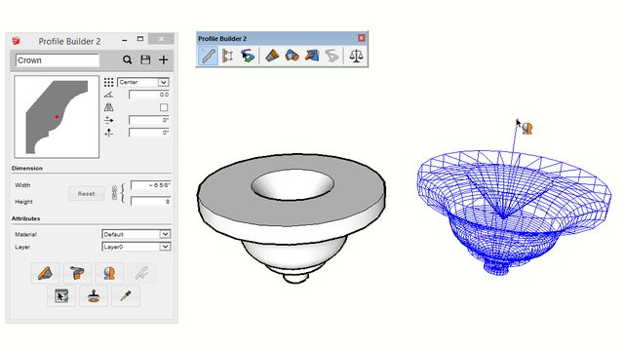Image resolution: width=624 pixels, height=351 pixels.
Task: Click the horizontal offset input field
Action: tap(149, 120)
